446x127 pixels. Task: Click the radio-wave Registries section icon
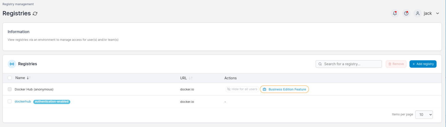tap(12, 64)
